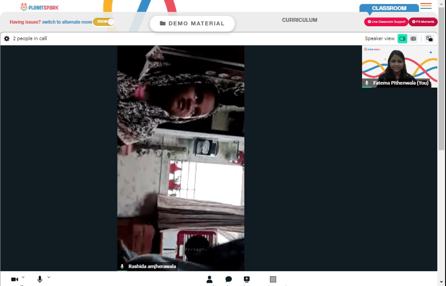Viewport: 446px width, 286px height.
Task: Click the picture-in-picture pop-out icon
Action: (429, 39)
